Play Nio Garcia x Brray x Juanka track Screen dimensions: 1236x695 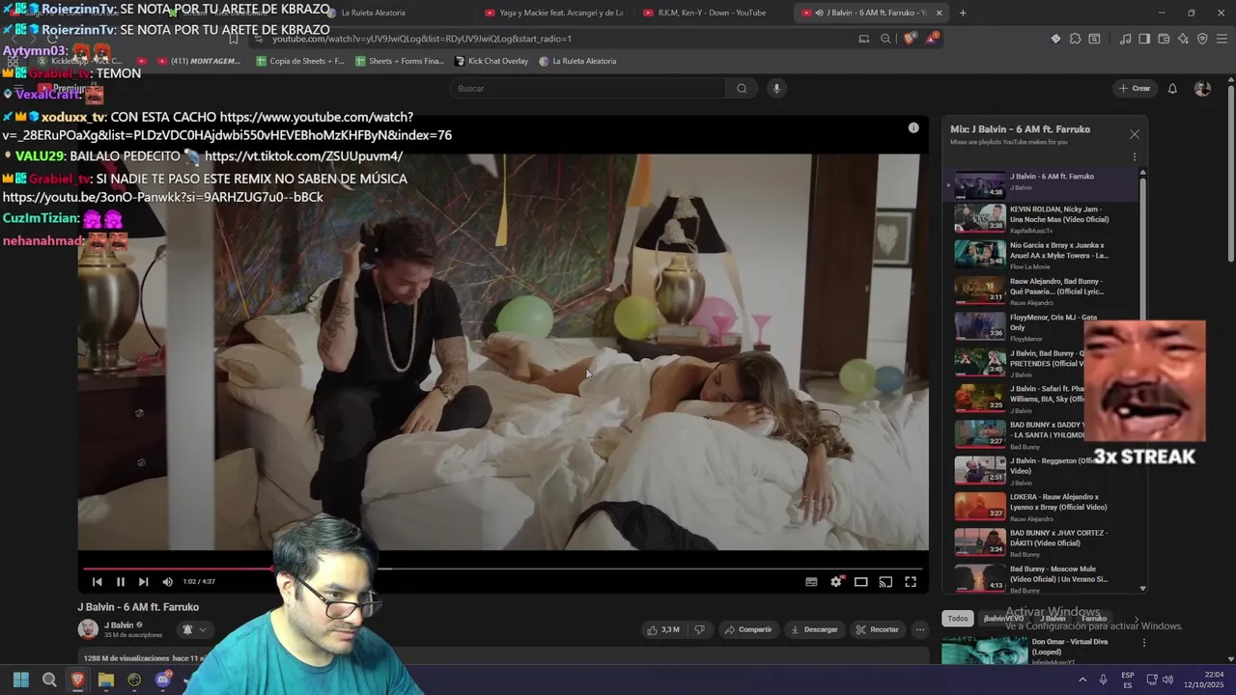pos(1041,255)
